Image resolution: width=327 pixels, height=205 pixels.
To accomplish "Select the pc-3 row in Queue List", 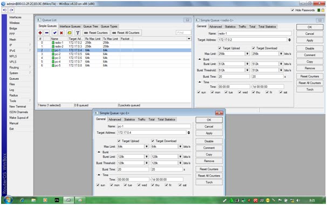I will [x=114, y=58].
